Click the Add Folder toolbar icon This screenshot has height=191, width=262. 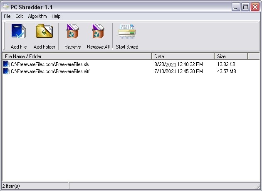(x=44, y=32)
